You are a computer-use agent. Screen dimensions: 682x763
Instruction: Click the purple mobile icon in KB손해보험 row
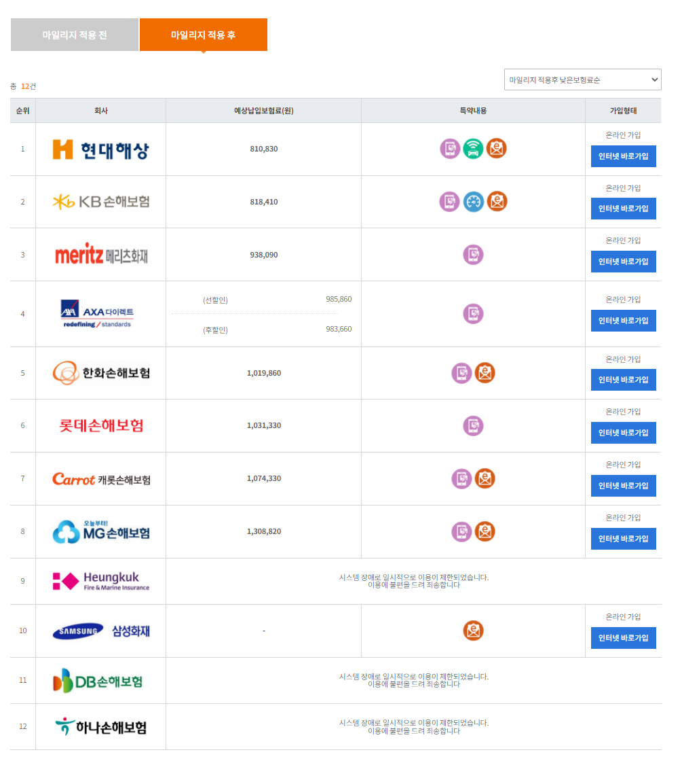(x=450, y=202)
